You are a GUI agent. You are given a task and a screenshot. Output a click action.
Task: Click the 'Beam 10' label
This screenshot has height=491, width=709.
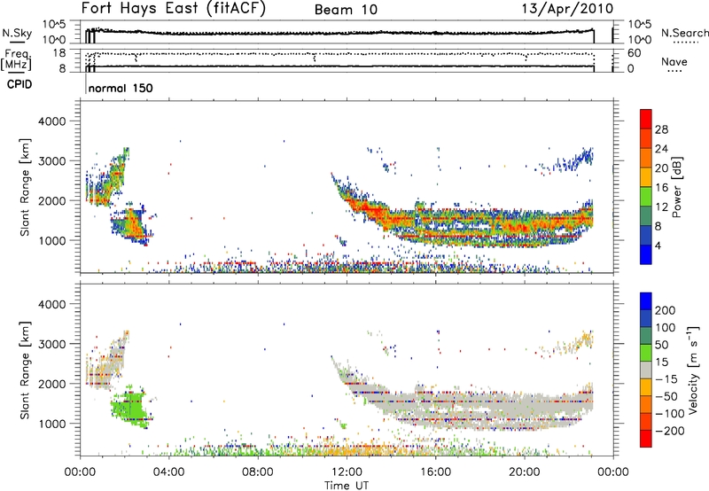point(346,10)
